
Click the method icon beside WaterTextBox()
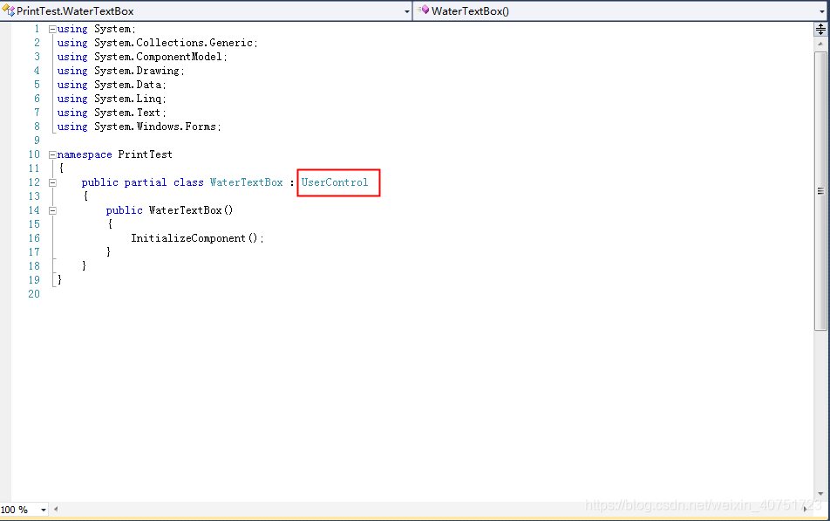pyautogui.click(x=422, y=10)
